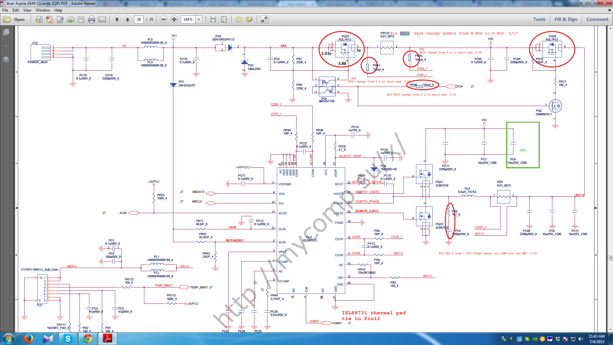
Task: Toggle fit page width scrolling
Action: 213,19
